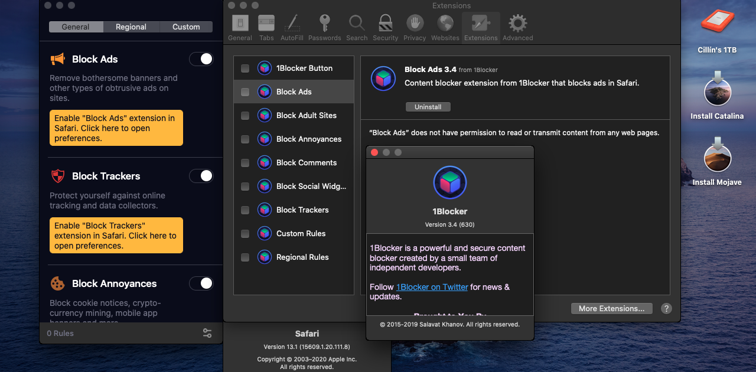The image size is (756, 372).
Task: Toggle the Block Annoyances switch in 1Blocker
Action: (201, 283)
